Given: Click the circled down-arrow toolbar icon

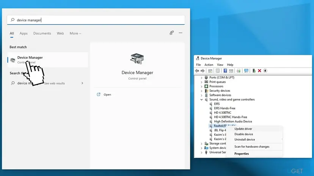Looking at the screenshot, I should [265, 71].
